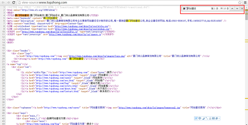Viewport: 248px width, 125px height.
Task: Go back to the previous page
Action: (3, 2)
